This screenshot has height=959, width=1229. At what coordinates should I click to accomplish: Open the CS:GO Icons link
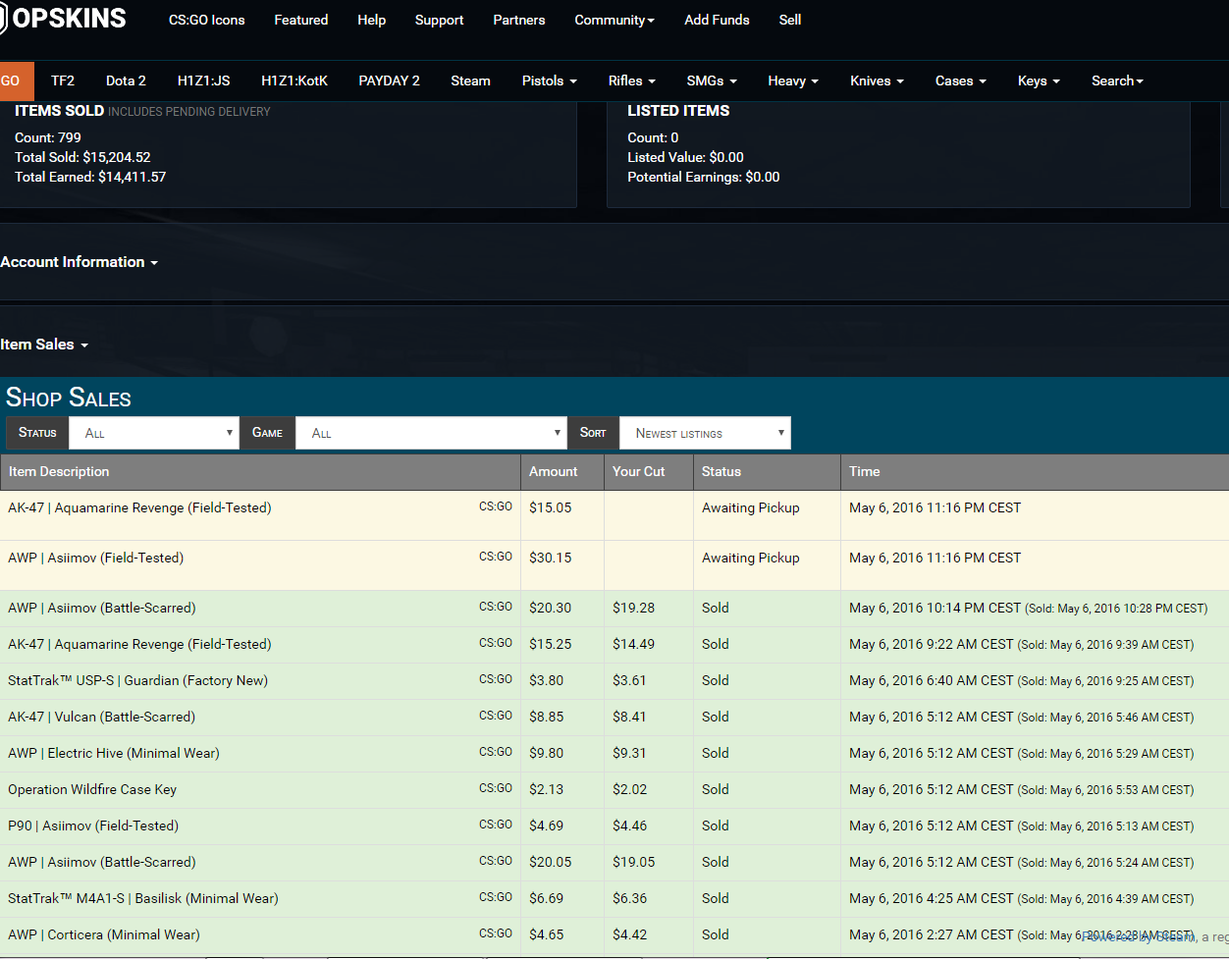point(207,20)
